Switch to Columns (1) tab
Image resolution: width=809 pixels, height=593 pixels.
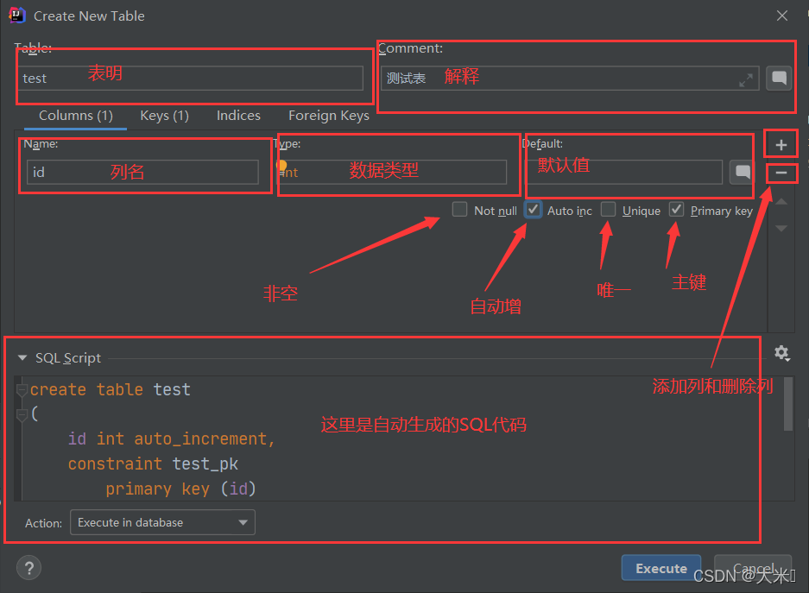(76, 116)
